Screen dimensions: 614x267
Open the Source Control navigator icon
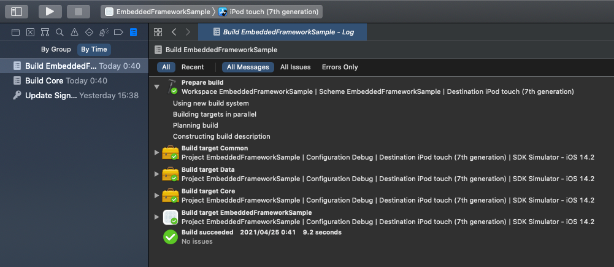coord(30,32)
